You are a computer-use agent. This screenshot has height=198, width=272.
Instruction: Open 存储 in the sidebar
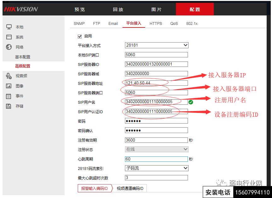(x=20, y=106)
